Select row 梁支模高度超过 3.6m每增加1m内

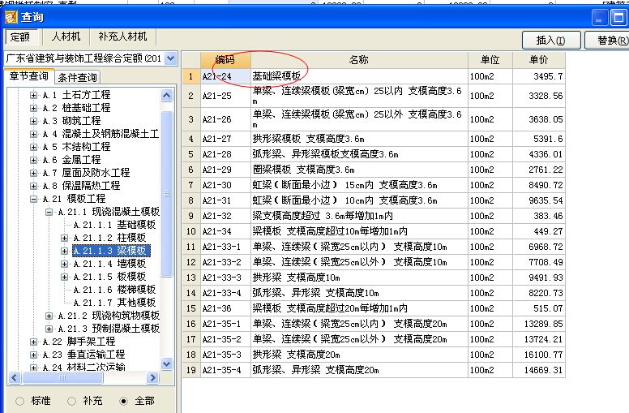(x=374, y=216)
